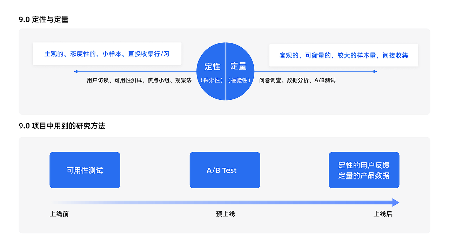This screenshot has width=449, height=252.
Task: Click the 定性的用户反馈 card
Action: point(364,170)
